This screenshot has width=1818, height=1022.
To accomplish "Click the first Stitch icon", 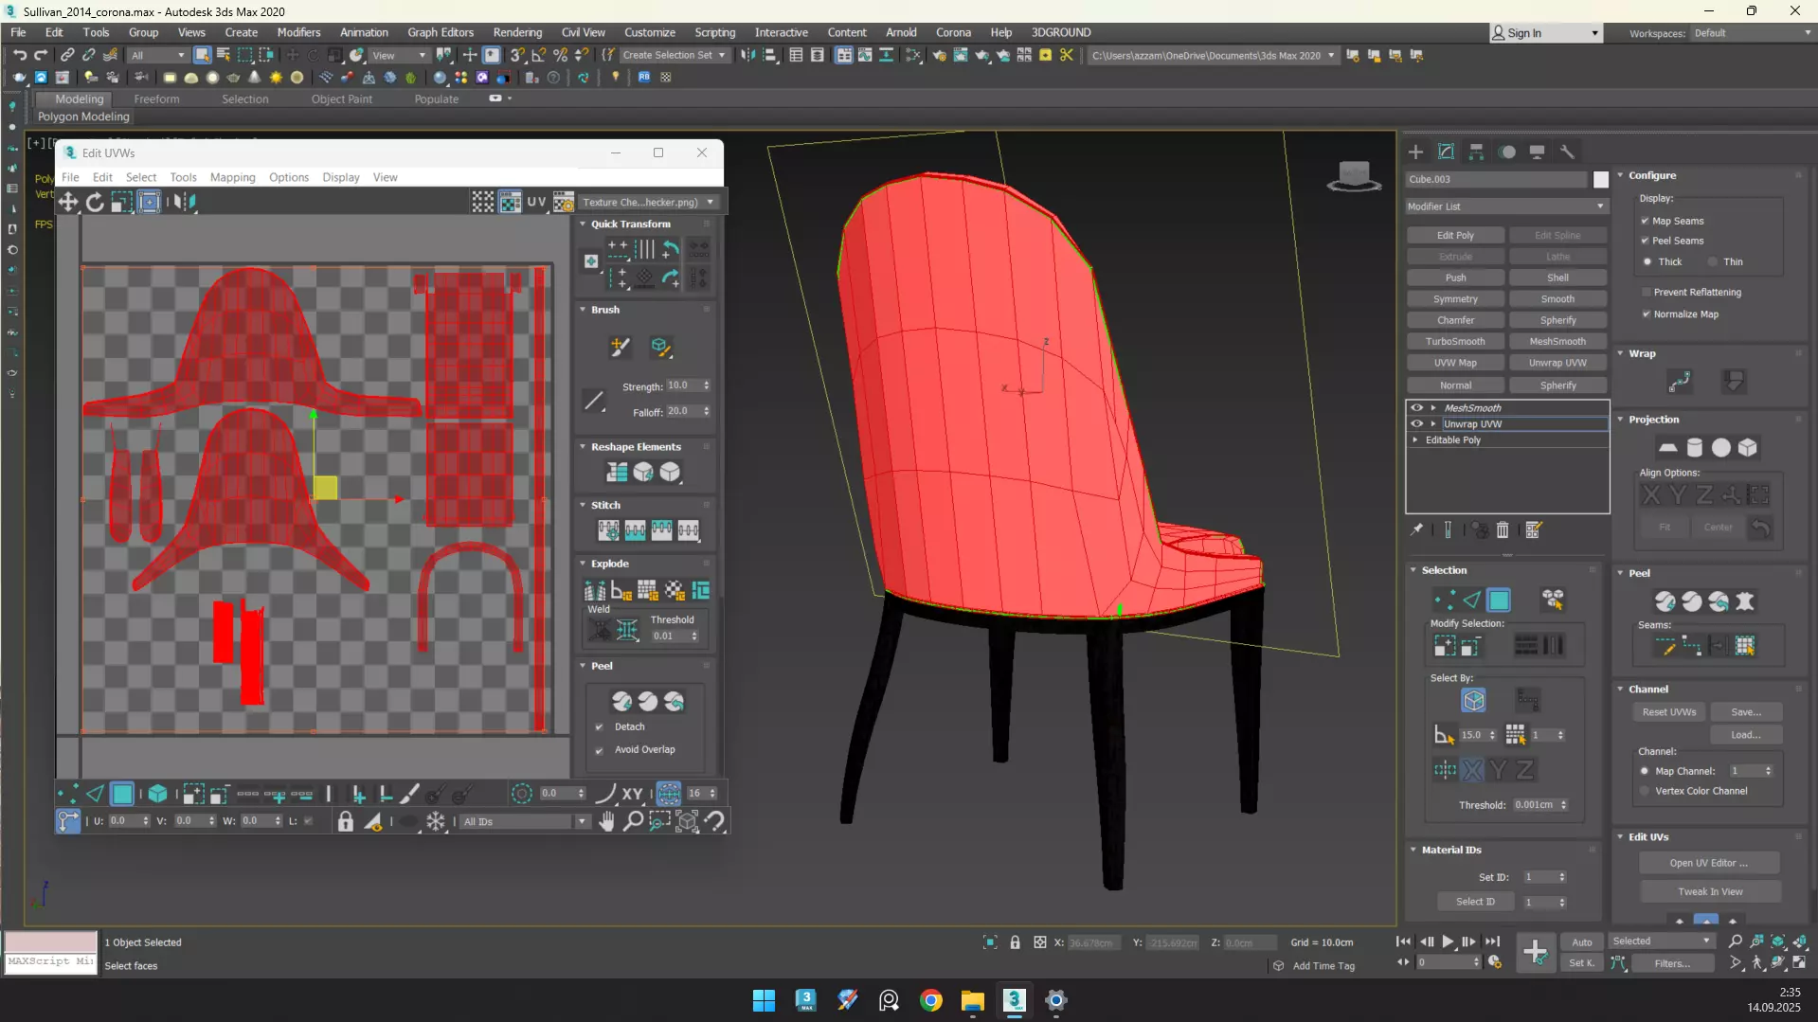I will point(608,530).
